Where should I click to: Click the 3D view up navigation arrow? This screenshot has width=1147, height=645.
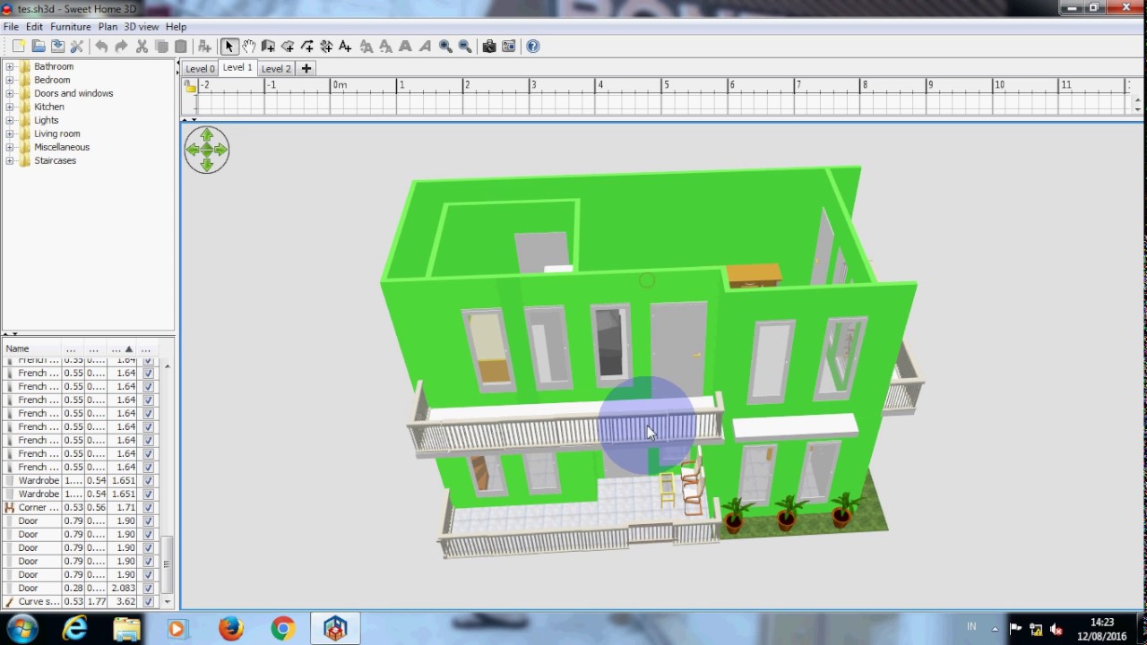pyautogui.click(x=207, y=135)
